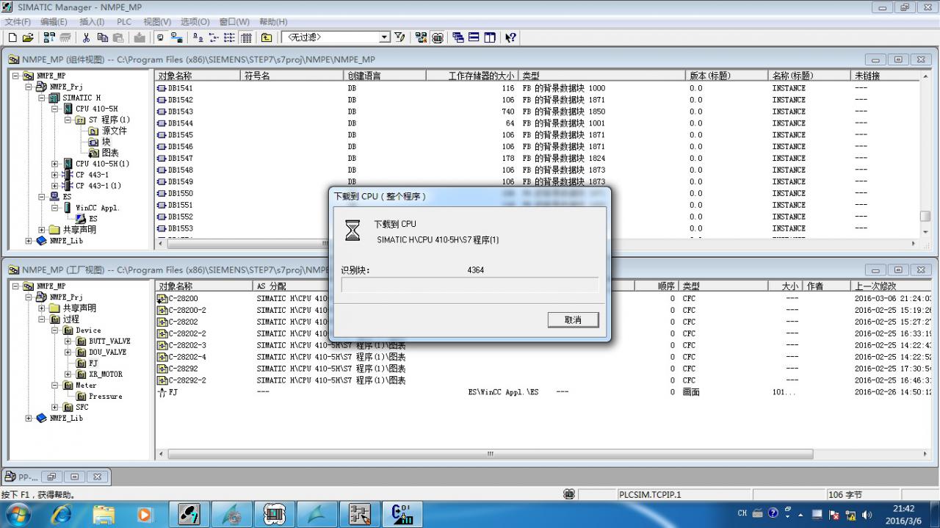The image size is (940, 528).
Task: Cascade windows using the toolbar icon
Action: tap(458, 37)
